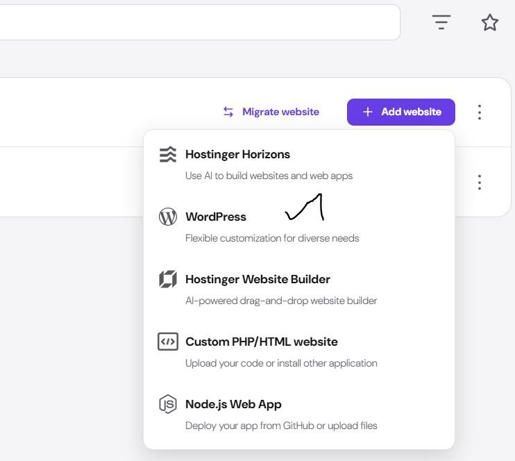Image resolution: width=515 pixels, height=461 pixels.
Task: Click the Add website button
Action: pyautogui.click(x=401, y=112)
